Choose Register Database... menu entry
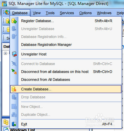124x131 pixels. [x=66, y=21]
